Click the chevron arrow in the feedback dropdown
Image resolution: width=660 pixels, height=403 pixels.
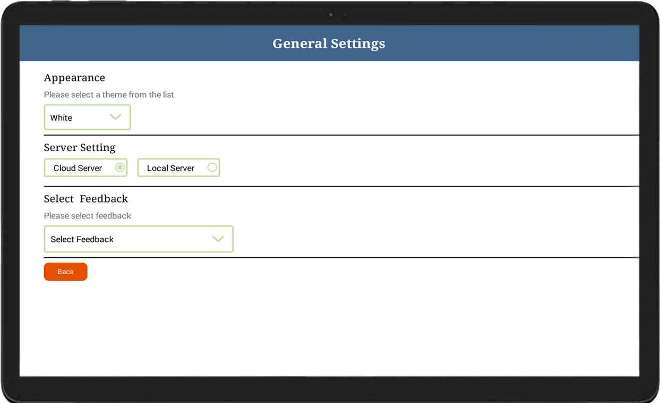point(218,239)
